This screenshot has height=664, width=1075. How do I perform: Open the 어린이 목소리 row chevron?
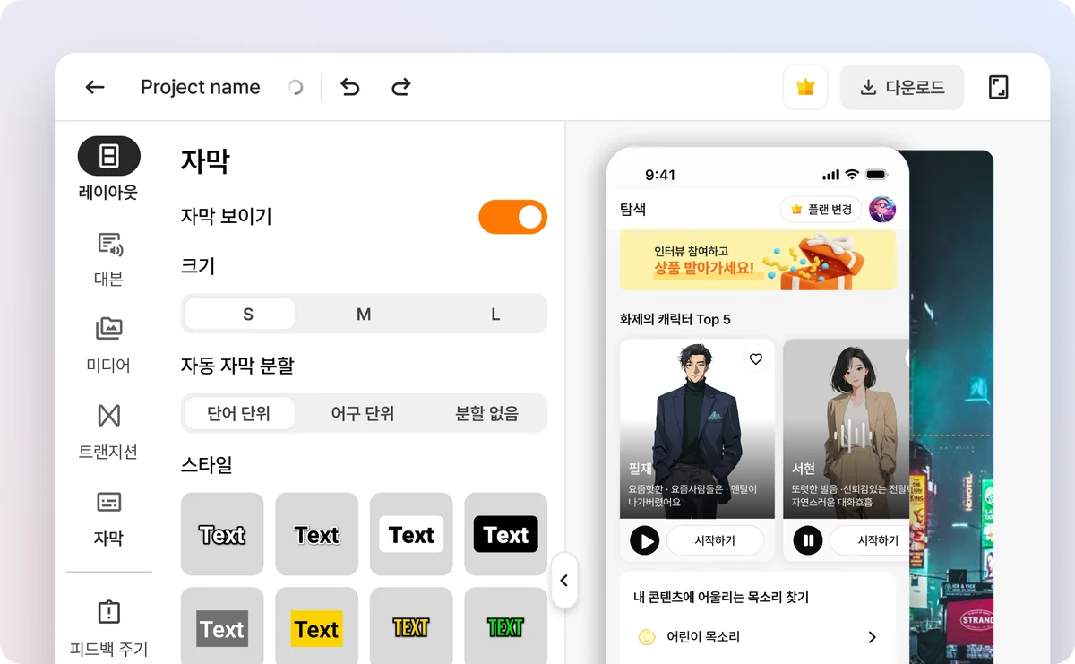(x=872, y=637)
